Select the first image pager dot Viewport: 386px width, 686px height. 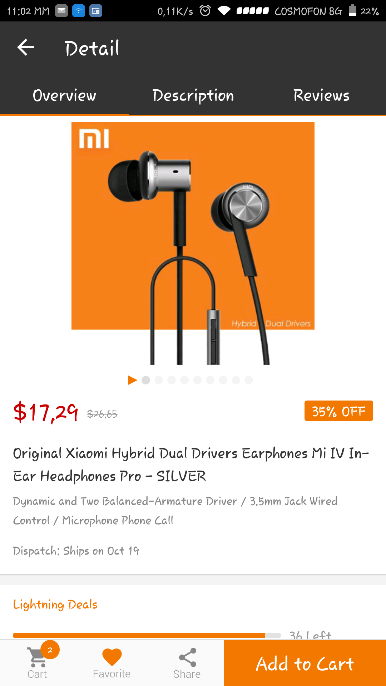click(146, 380)
